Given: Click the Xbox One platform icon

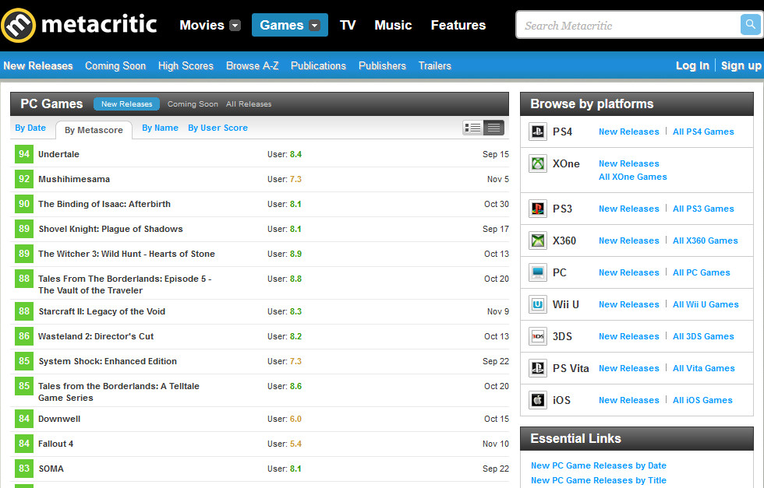Looking at the screenshot, I should coord(538,163).
